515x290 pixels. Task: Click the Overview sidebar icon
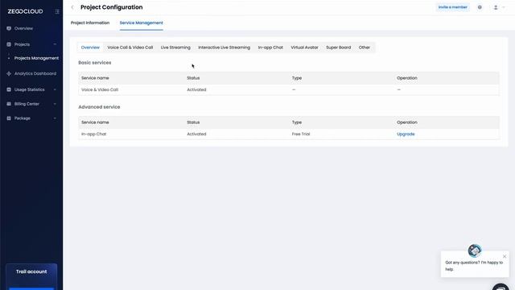click(x=9, y=28)
